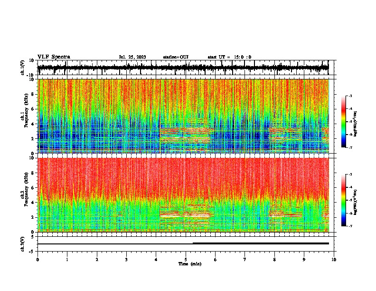
Task: Click time axis tick label "3"
Action: click(x=126, y=260)
